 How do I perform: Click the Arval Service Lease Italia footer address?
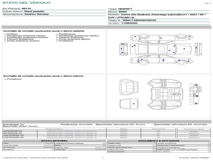pos(36,158)
